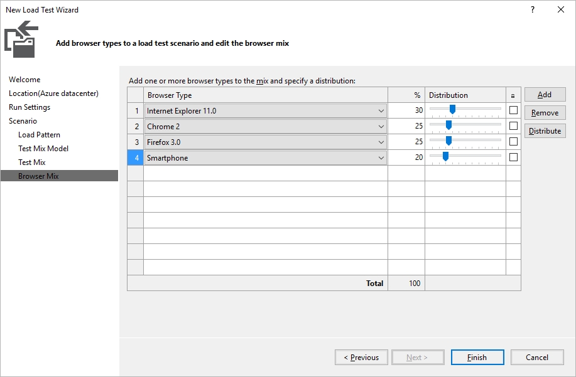Expand the Chrome 2 browser type dropdown

click(x=381, y=127)
